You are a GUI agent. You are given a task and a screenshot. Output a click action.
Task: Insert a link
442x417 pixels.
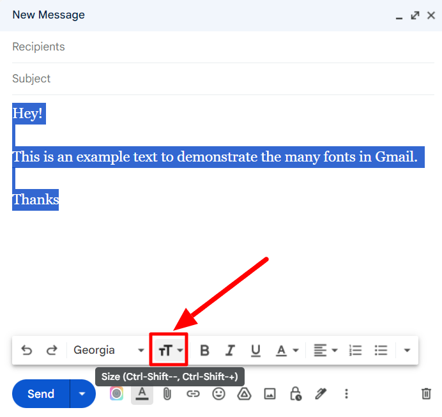click(193, 393)
